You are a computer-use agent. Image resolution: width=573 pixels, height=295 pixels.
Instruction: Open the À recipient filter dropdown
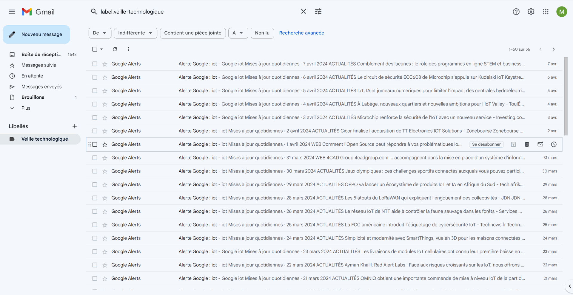point(238,33)
